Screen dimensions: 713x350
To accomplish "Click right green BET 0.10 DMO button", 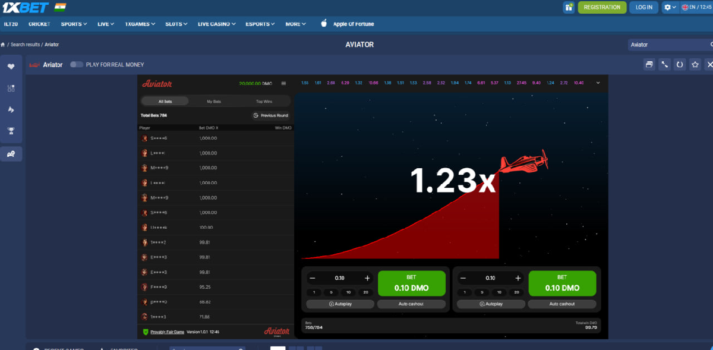I will pyautogui.click(x=562, y=283).
